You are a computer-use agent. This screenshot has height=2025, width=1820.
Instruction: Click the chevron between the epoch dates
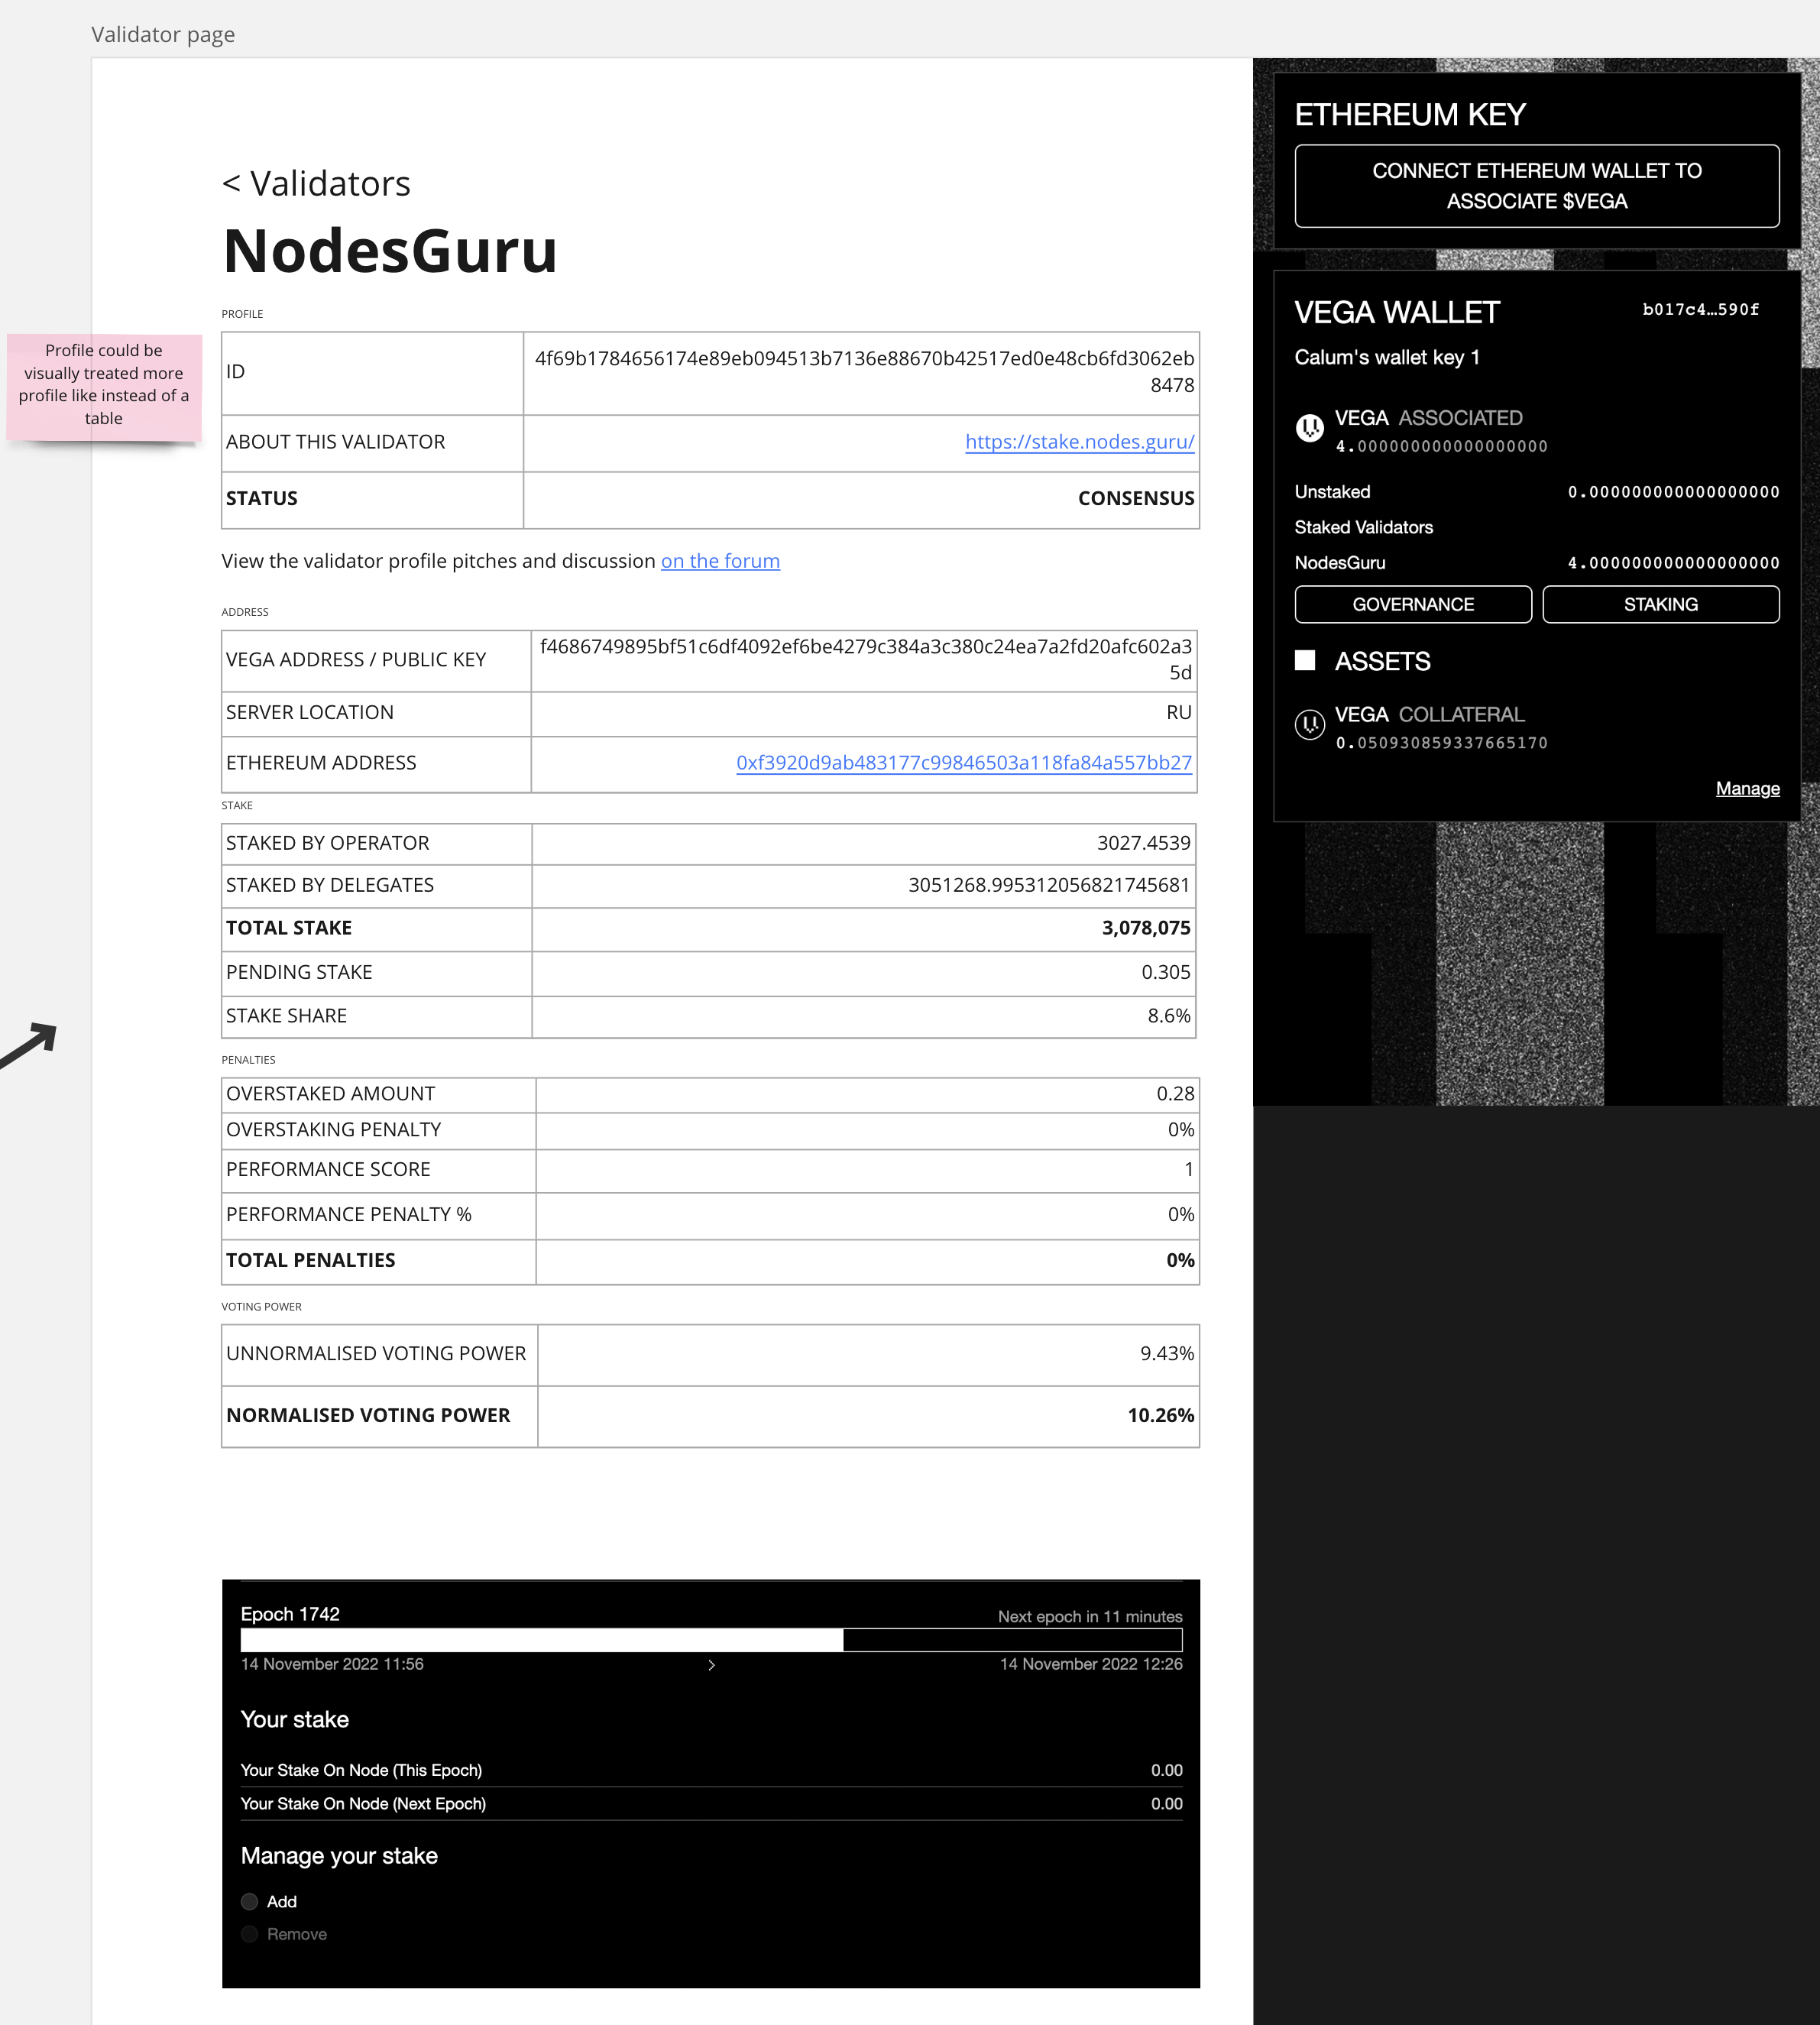pos(711,1664)
